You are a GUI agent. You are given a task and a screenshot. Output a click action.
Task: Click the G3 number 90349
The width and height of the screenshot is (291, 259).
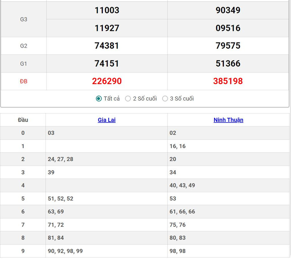coord(228,10)
